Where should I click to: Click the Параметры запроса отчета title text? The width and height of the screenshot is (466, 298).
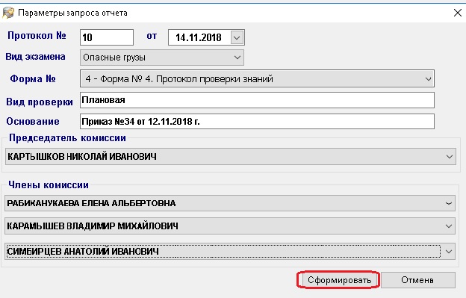tap(73, 13)
